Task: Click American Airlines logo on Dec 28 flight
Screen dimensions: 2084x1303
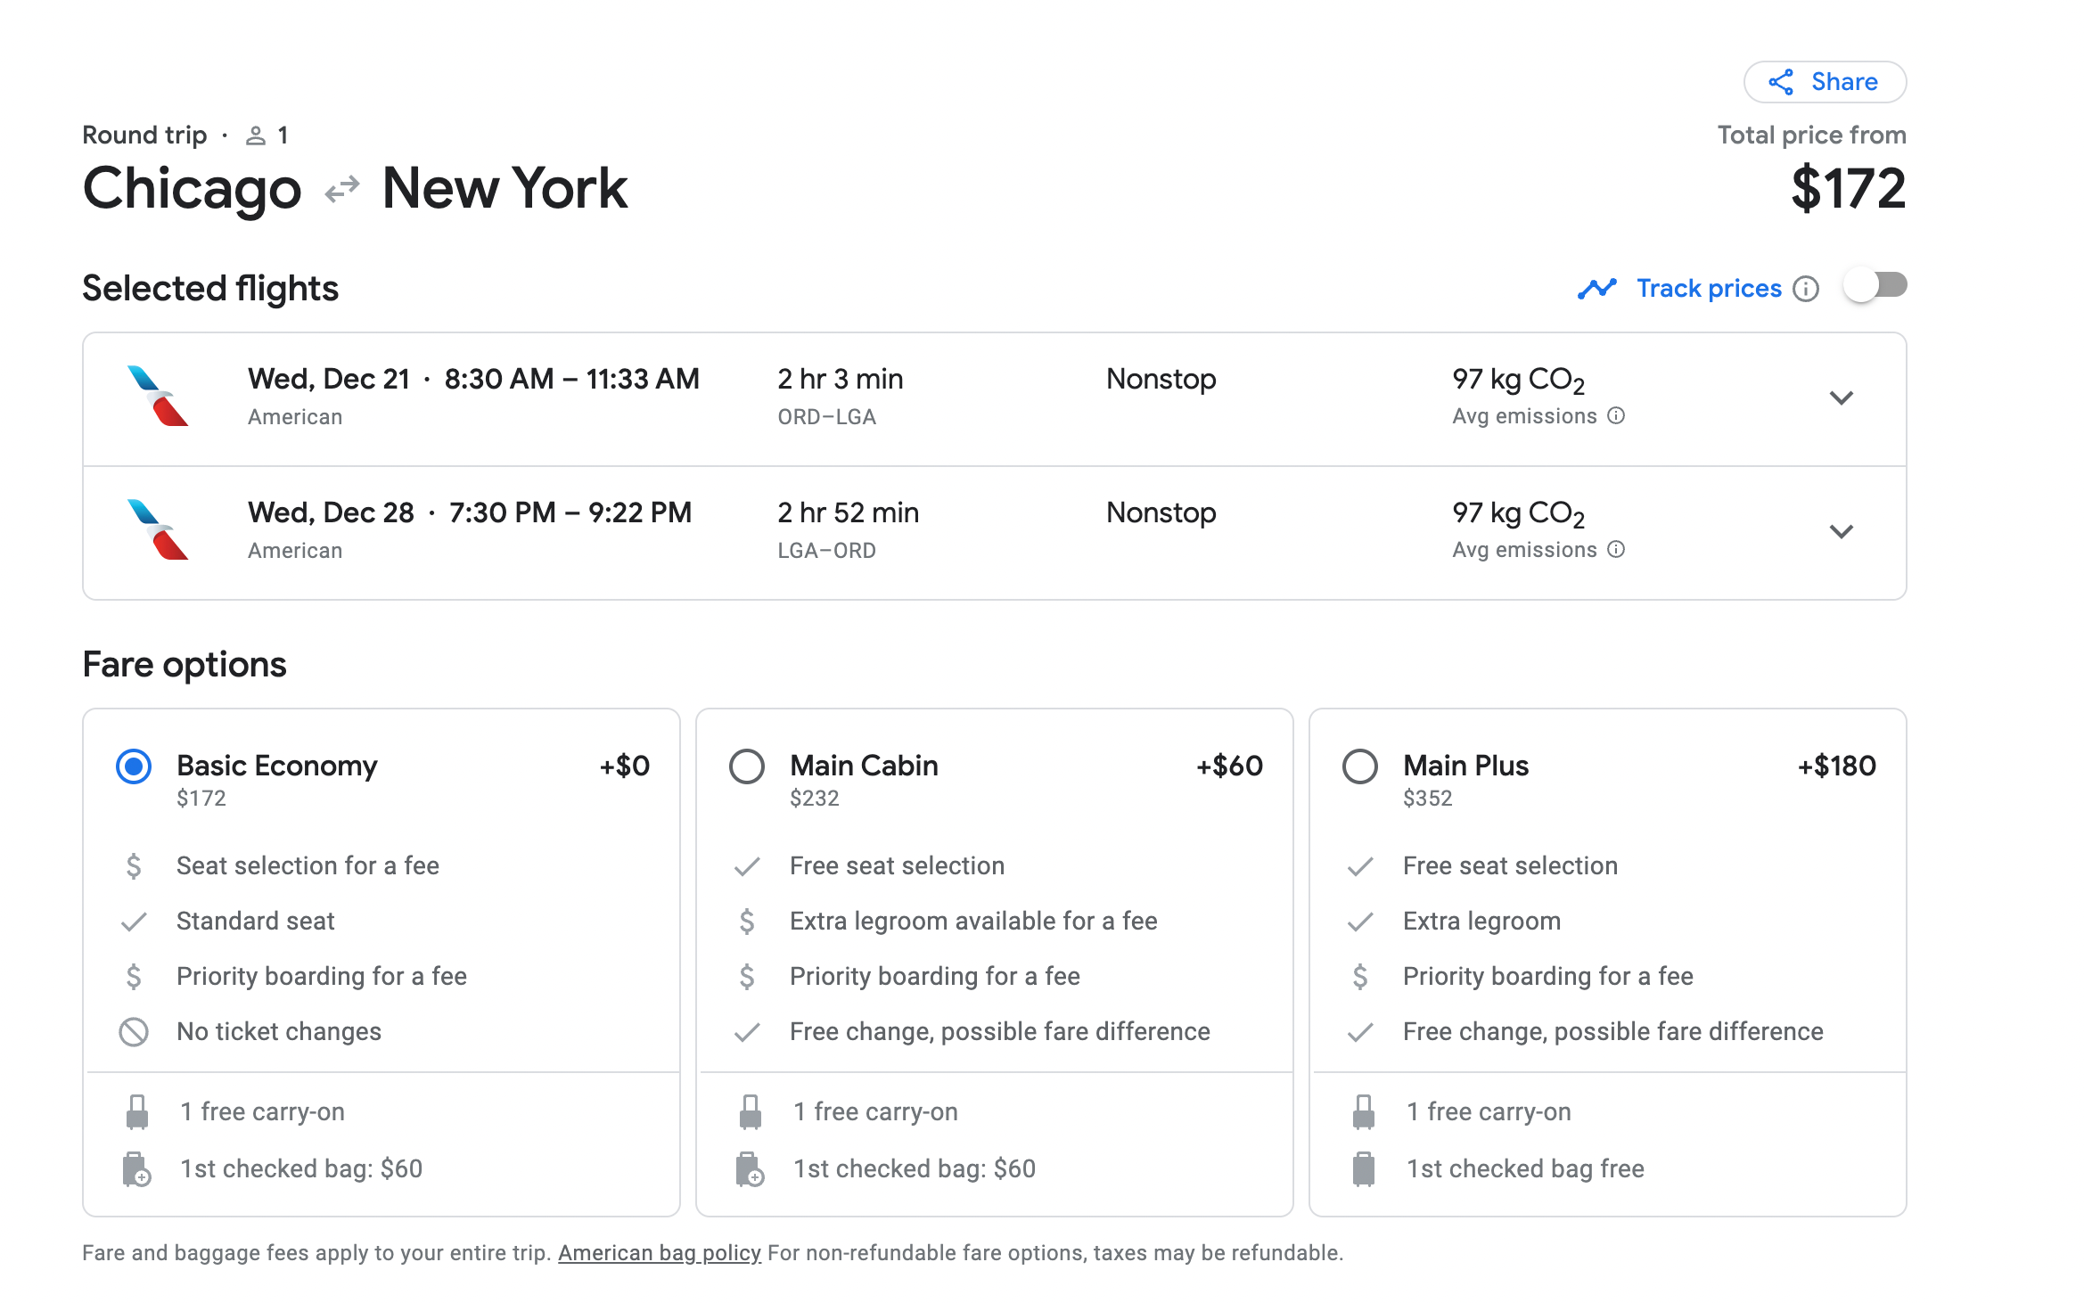Action: pos(158,529)
